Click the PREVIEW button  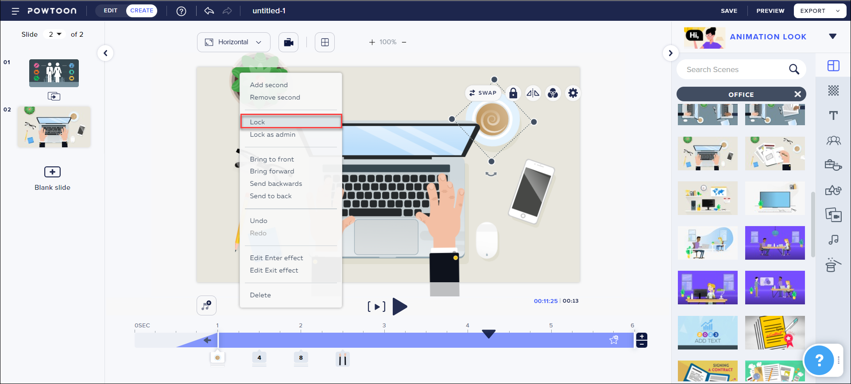[770, 11]
